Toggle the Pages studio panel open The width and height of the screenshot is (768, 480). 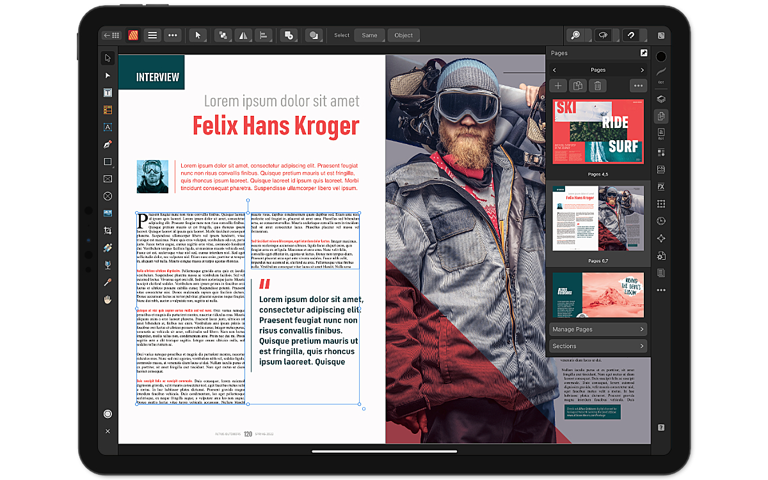[x=661, y=115]
